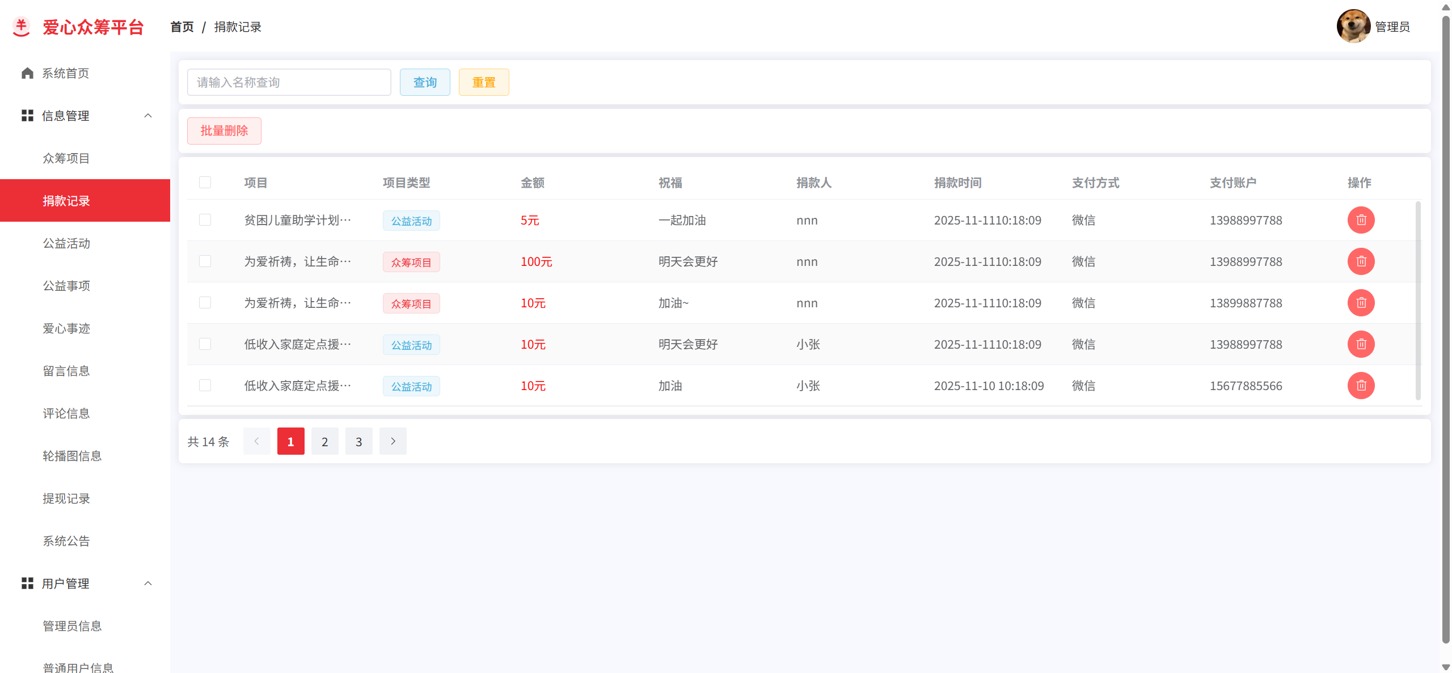Click trash icon for 加油~ row
The height and width of the screenshot is (673, 1452).
pyautogui.click(x=1361, y=303)
